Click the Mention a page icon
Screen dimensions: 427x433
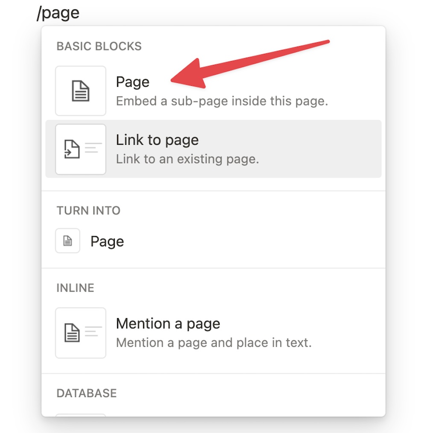[x=81, y=333]
